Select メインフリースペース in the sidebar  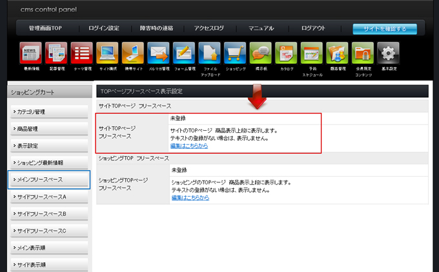click(x=49, y=179)
